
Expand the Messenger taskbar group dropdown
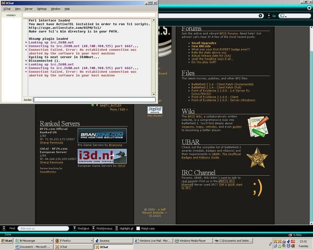pos(52,241)
